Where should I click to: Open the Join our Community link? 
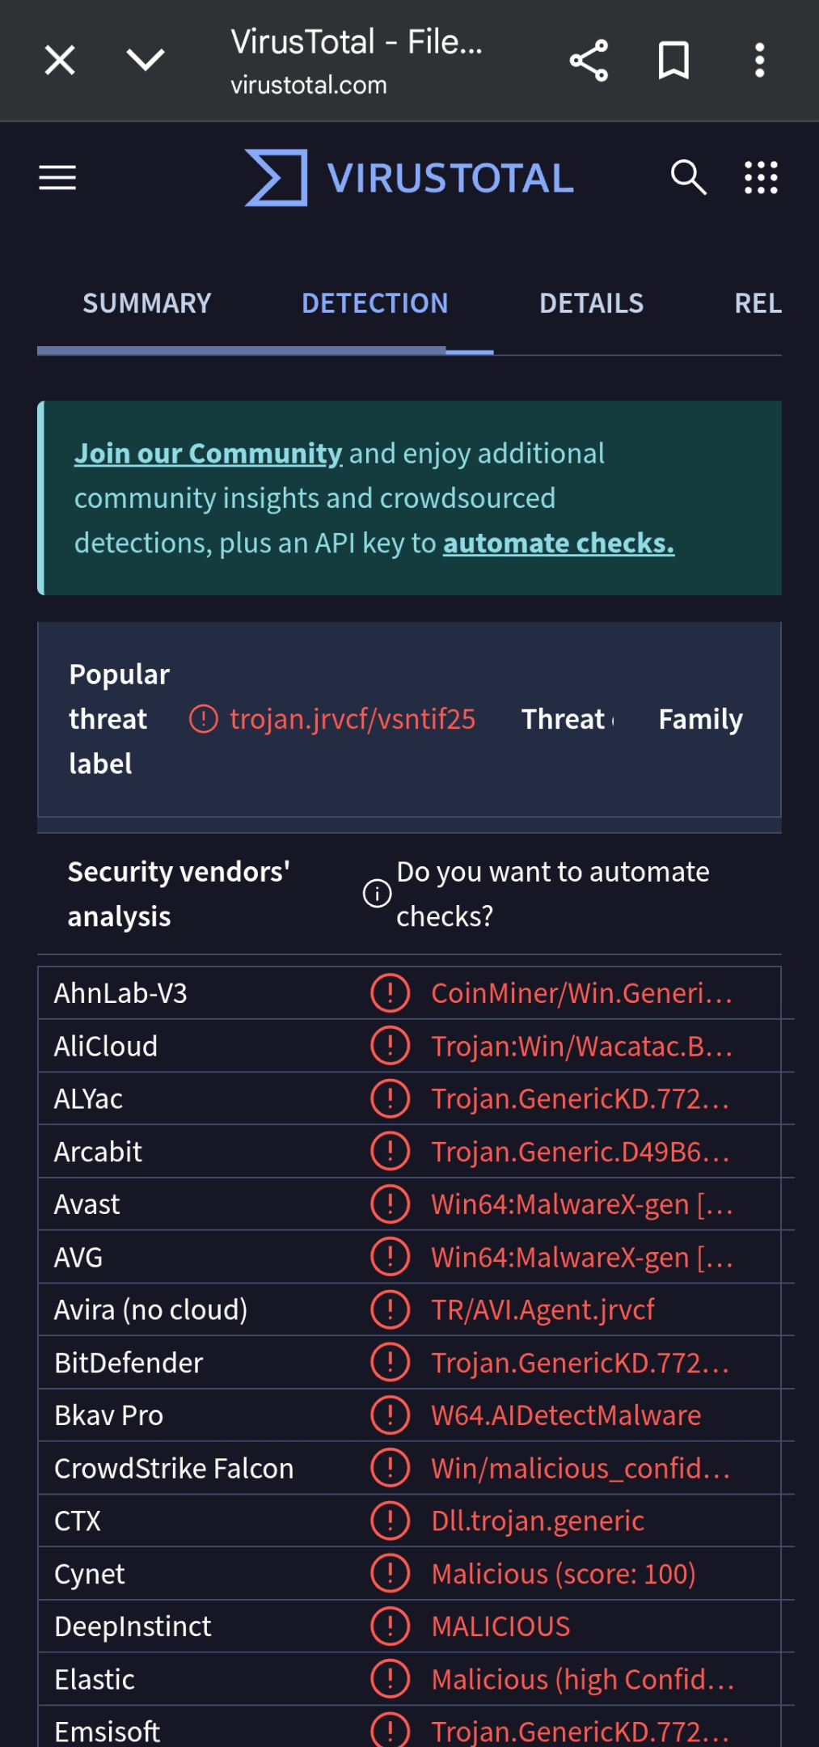pos(209,454)
